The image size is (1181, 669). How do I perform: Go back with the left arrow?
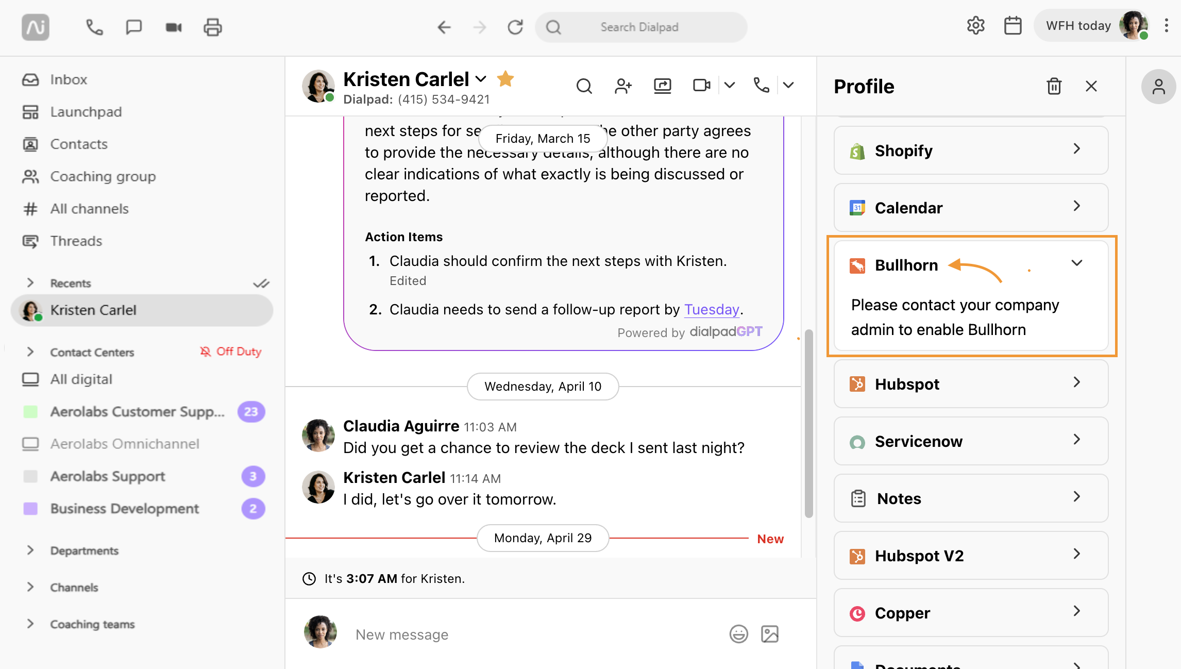point(444,27)
